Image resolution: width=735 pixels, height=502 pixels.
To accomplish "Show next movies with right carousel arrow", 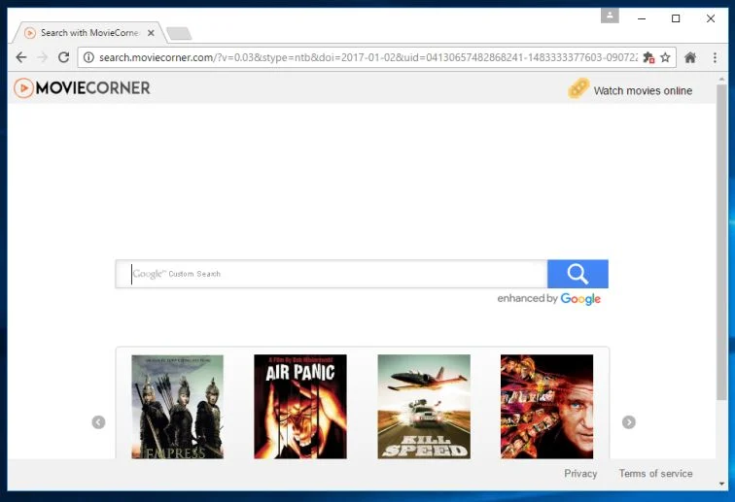I will pos(629,422).
